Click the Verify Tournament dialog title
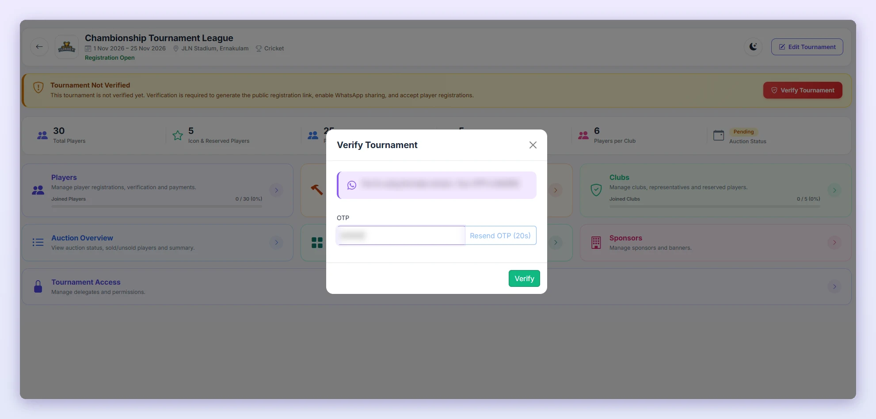This screenshot has width=876, height=419. coord(377,145)
